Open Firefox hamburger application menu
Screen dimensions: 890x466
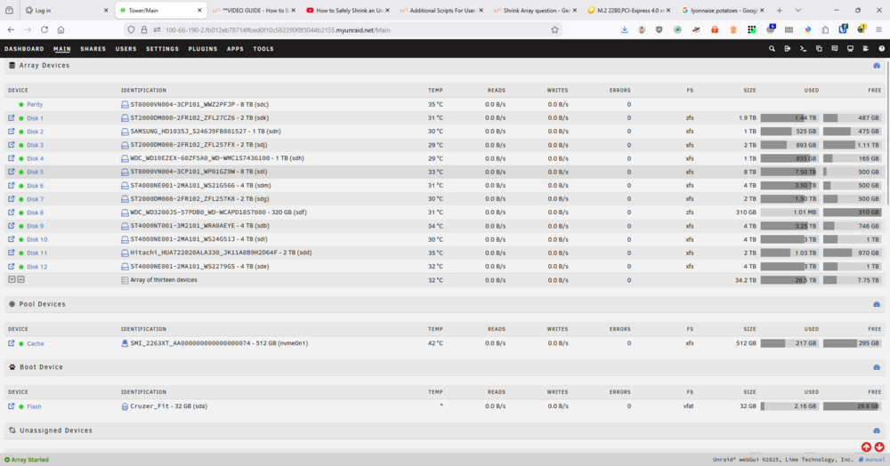[x=879, y=29]
